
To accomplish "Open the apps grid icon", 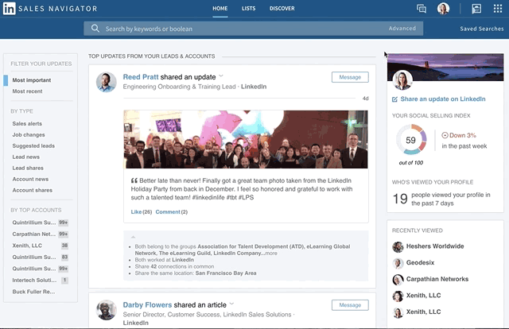I will [498, 9].
